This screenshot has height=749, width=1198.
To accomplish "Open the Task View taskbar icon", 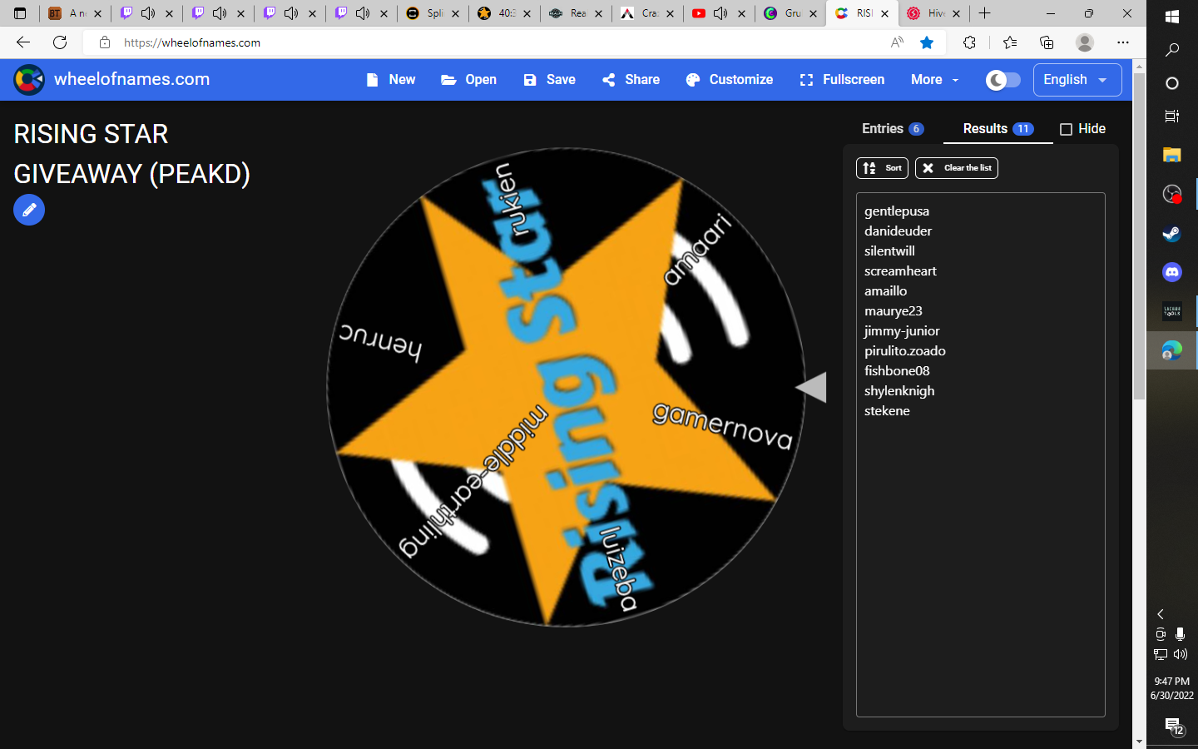I will click(x=1172, y=117).
